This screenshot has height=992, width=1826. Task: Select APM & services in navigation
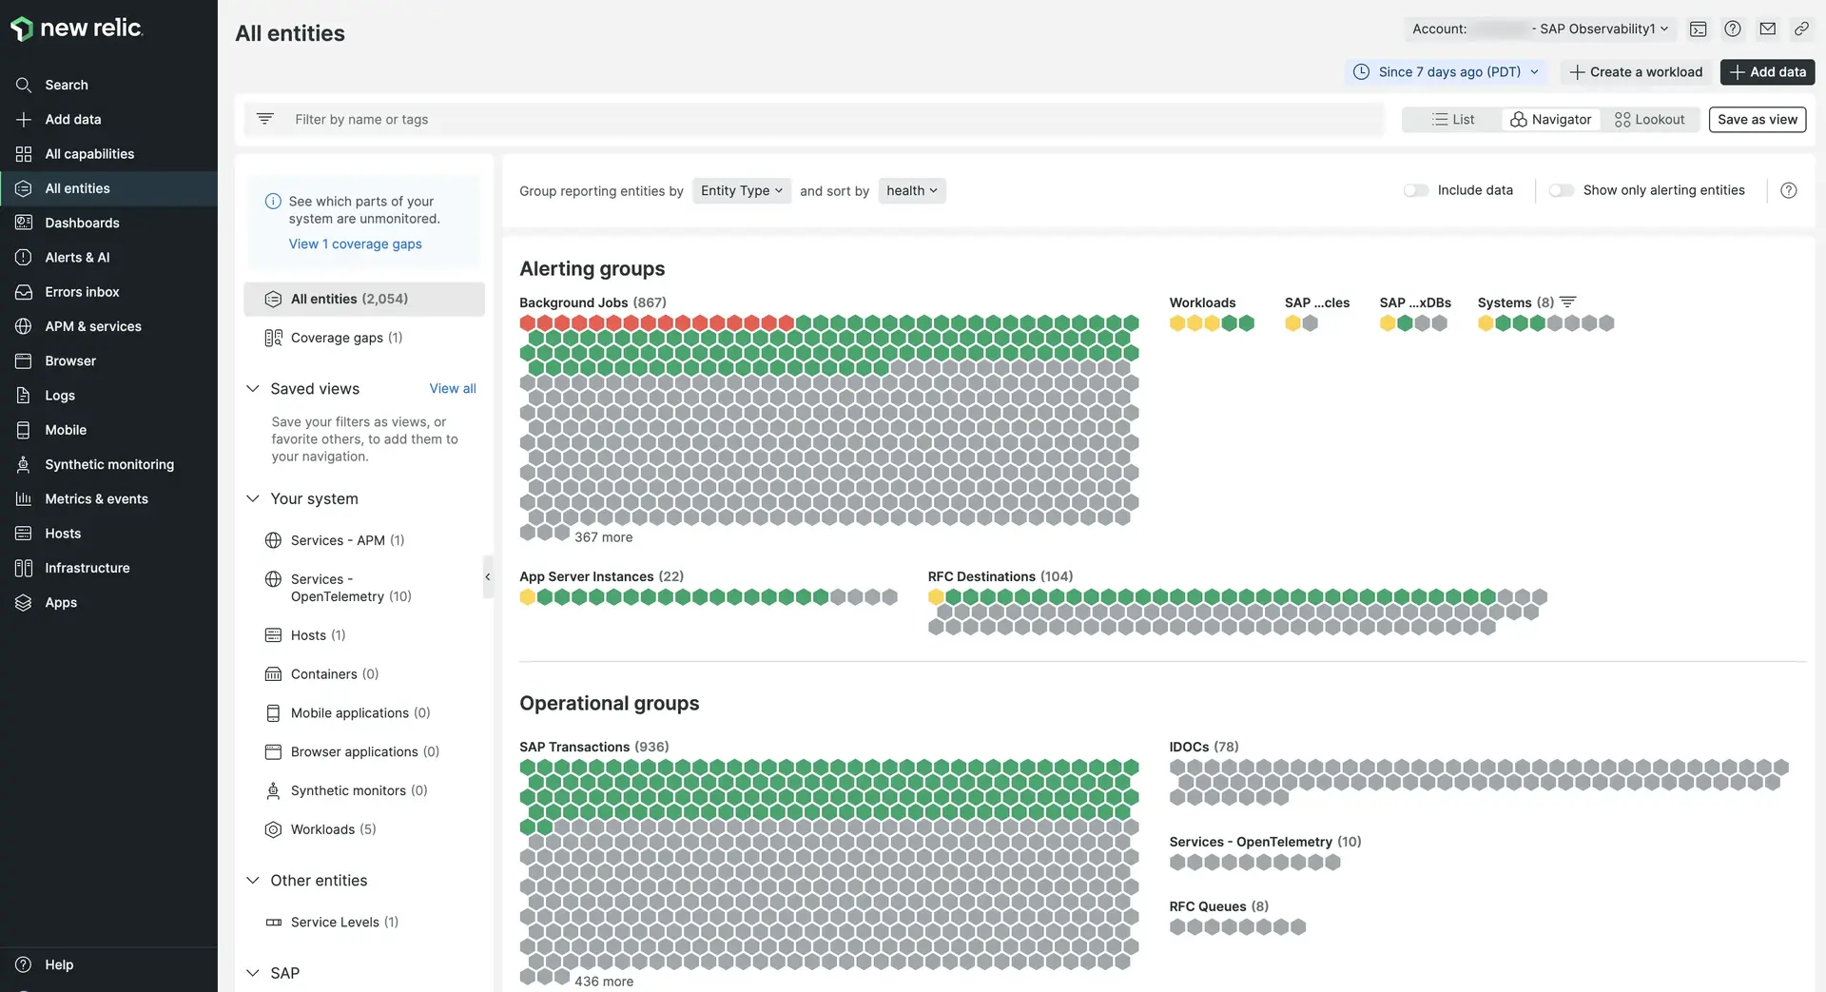click(92, 325)
